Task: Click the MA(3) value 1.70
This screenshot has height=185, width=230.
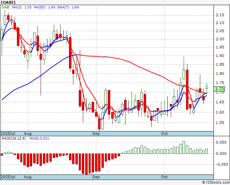Action: tap(28, 7)
